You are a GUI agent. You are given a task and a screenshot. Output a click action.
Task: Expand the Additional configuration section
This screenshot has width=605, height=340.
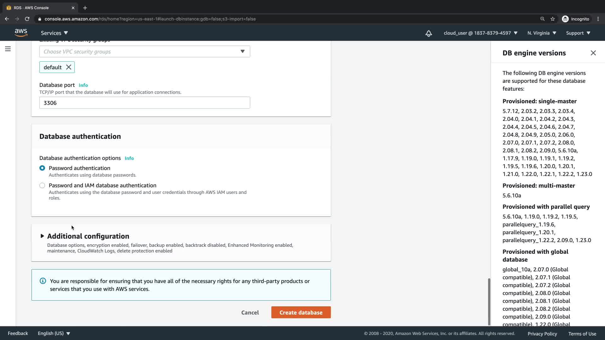(42, 236)
